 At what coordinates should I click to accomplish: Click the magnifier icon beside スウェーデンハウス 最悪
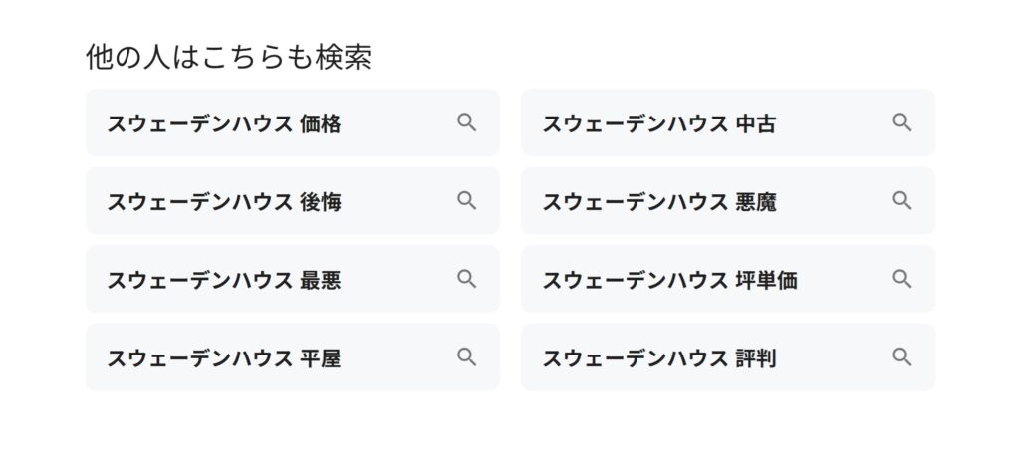click(466, 278)
